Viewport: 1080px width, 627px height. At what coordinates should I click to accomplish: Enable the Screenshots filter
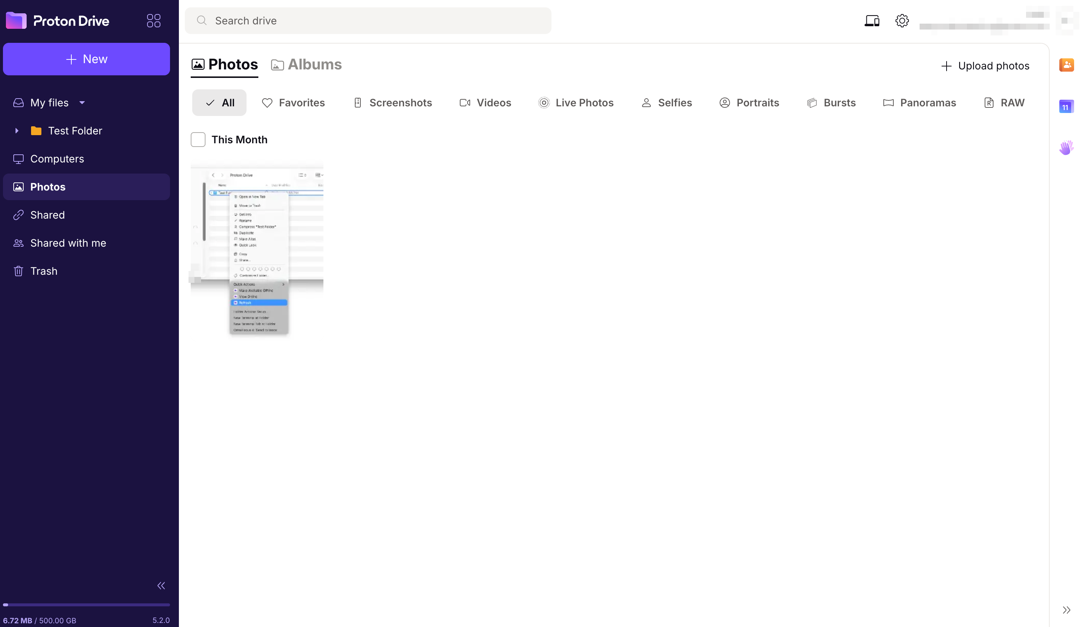pos(393,103)
